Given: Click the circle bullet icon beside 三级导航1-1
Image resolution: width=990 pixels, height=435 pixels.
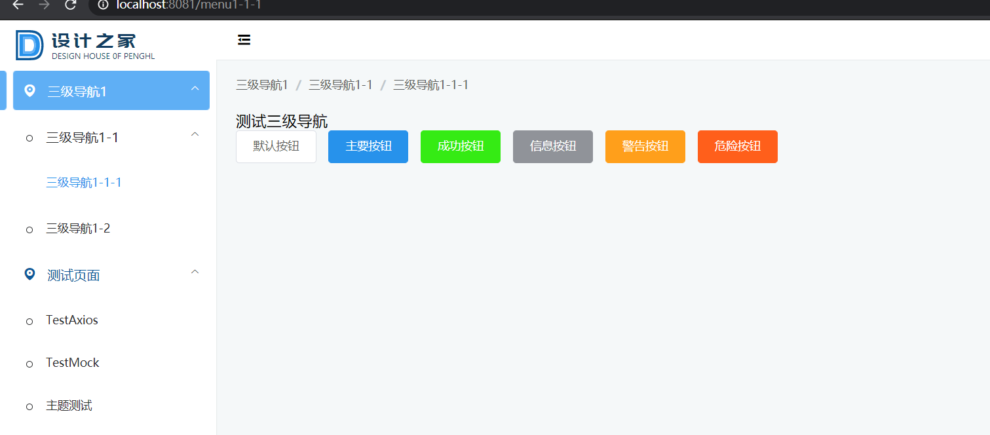Looking at the screenshot, I should pos(29,138).
